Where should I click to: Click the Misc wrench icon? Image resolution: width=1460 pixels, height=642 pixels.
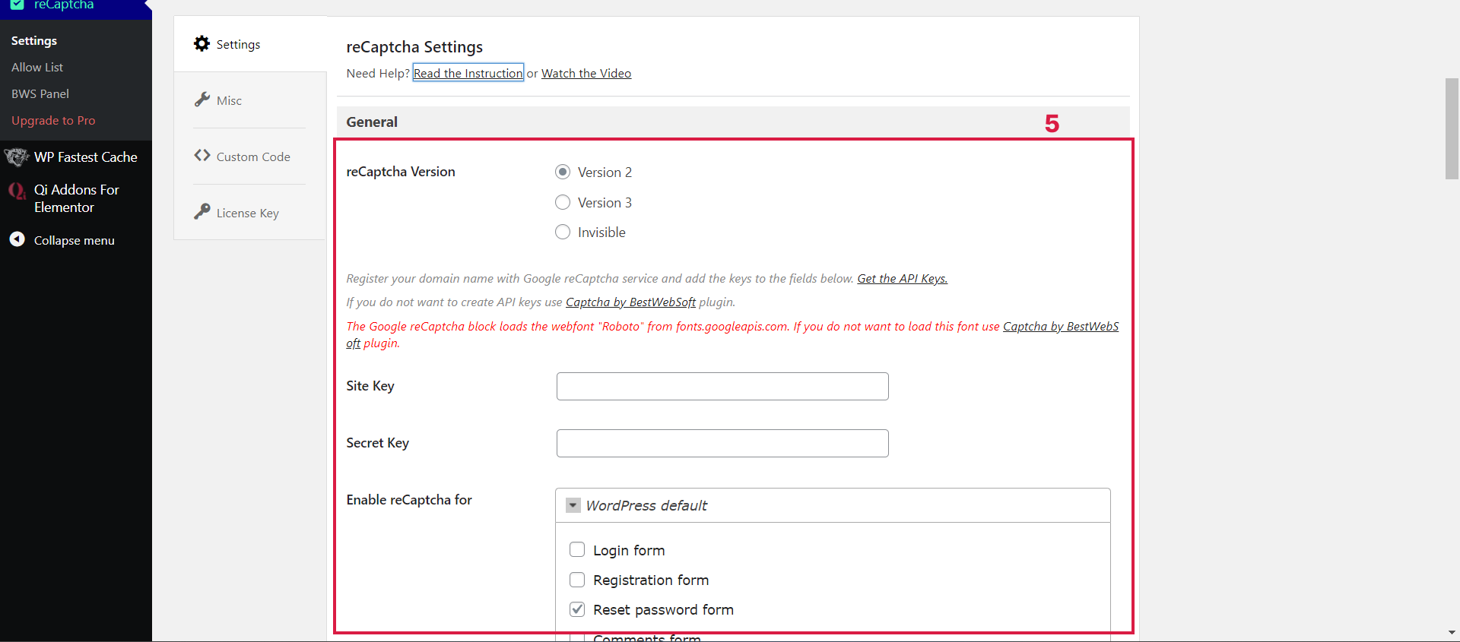[202, 100]
